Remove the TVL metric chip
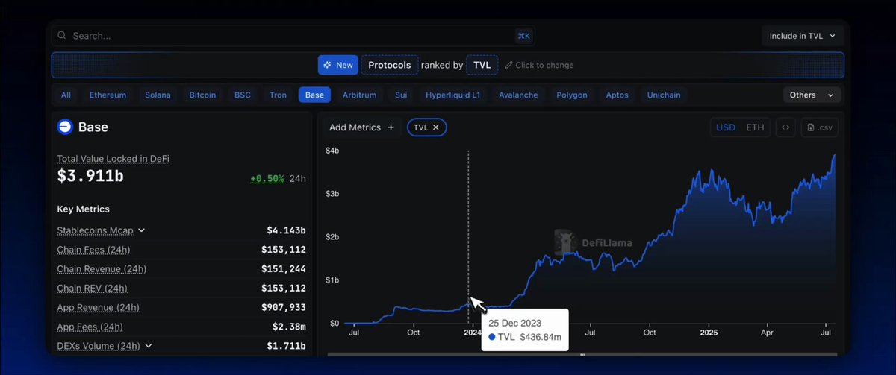 [x=436, y=127]
